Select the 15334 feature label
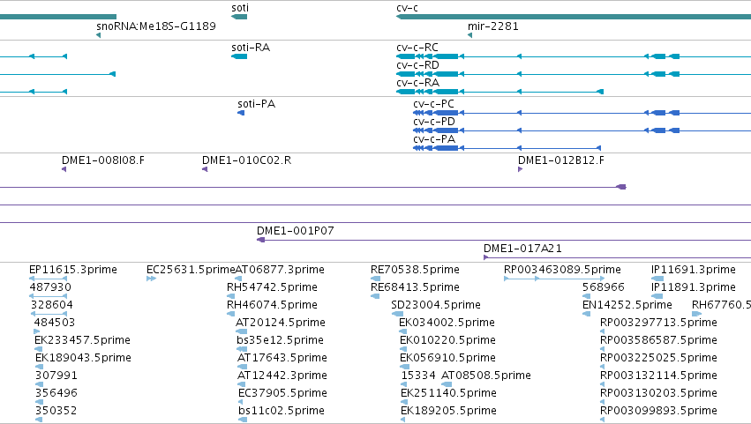 pyautogui.click(x=418, y=376)
